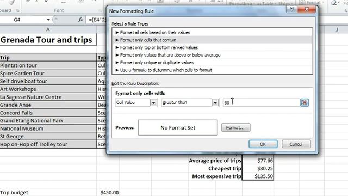
Task: Open the Cell Value dropdown arrow
Action: pyautogui.click(x=153, y=103)
